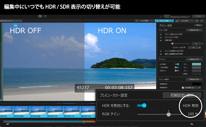Click the 44.5 zoom percent field
Image resolution: width=206 pixels, height=127 pixels.
click(195, 44)
